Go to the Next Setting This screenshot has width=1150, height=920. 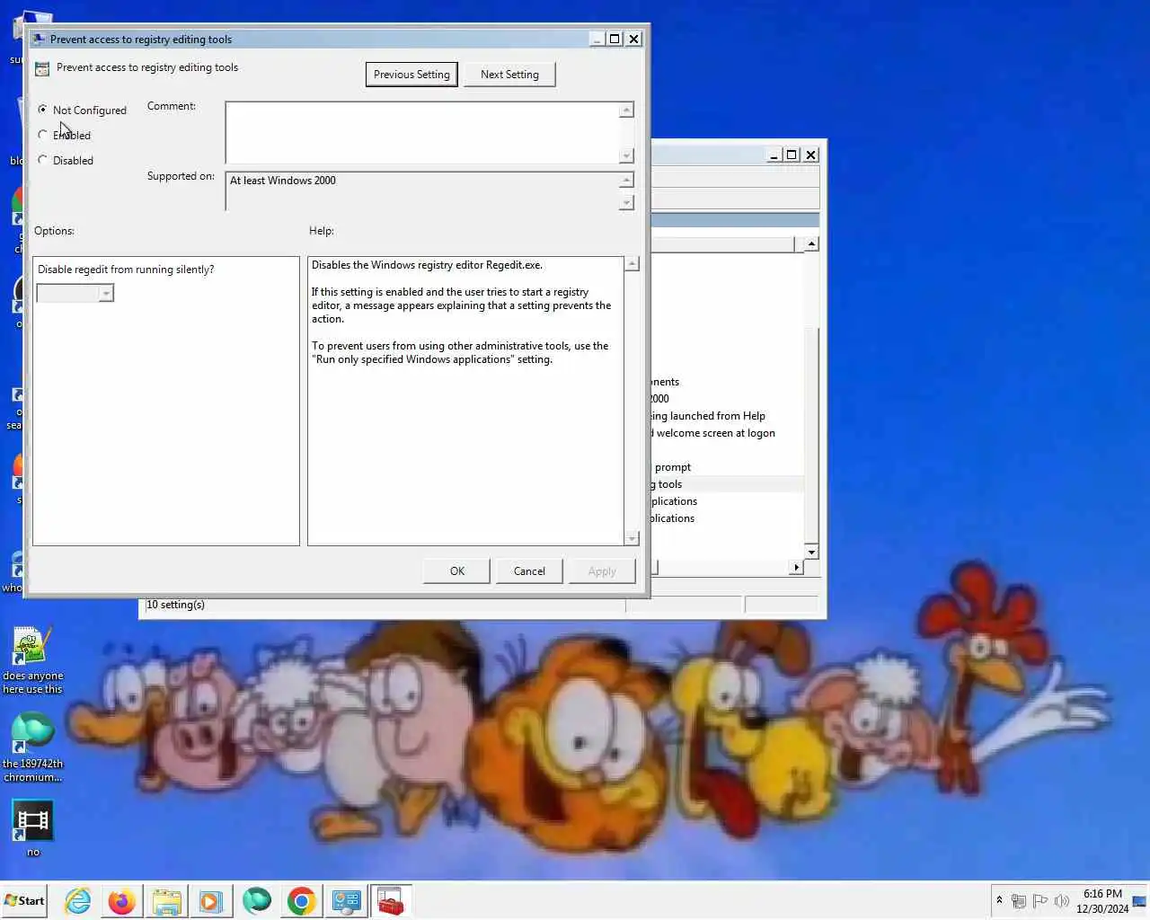[509, 75]
